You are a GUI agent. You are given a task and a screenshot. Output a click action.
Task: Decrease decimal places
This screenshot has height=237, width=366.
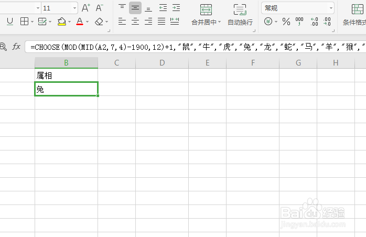tap(327, 21)
